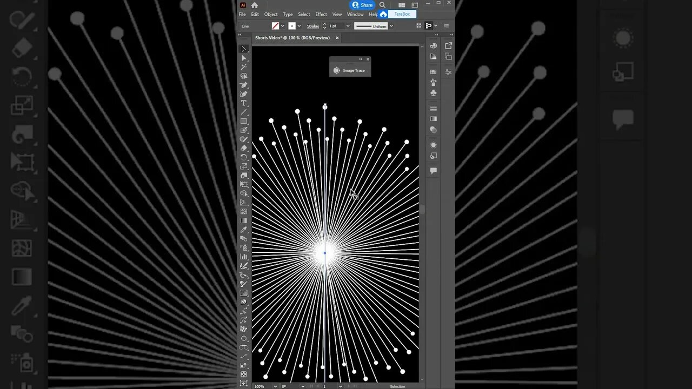Image resolution: width=692 pixels, height=389 pixels.
Task: Click the Share button
Action: coord(363,5)
